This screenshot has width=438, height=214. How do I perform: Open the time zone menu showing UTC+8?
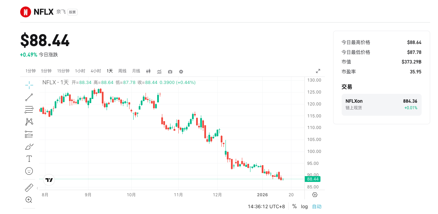[266, 206]
